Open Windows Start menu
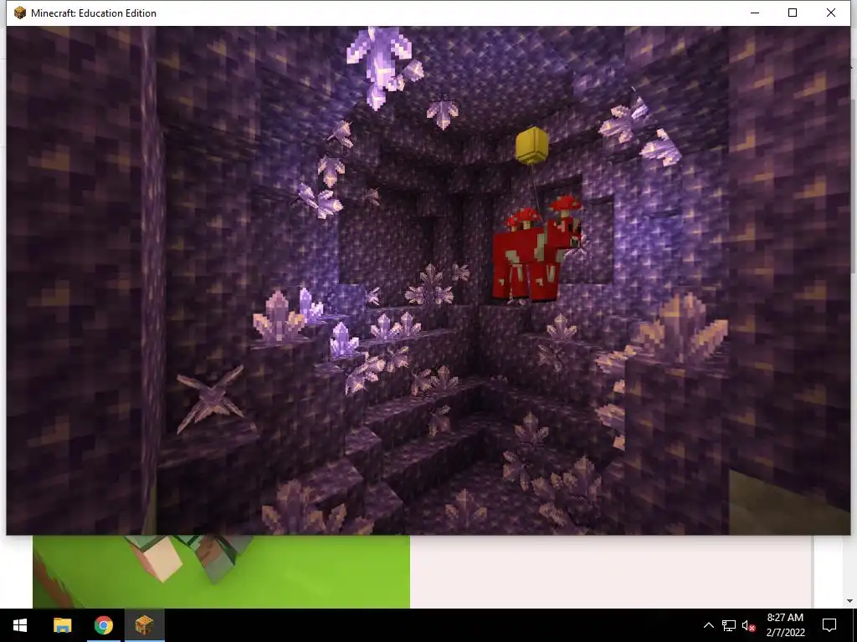 click(x=20, y=625)
